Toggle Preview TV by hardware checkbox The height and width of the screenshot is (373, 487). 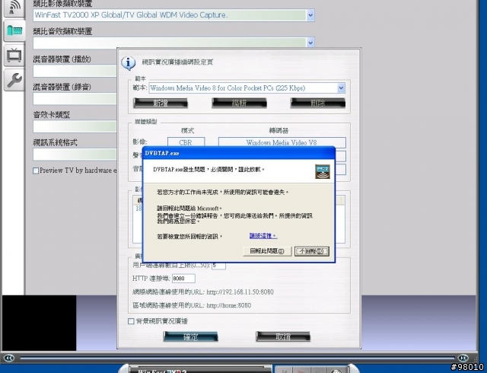pyautogui.click(x=36, y=171)
